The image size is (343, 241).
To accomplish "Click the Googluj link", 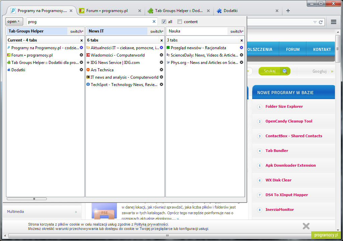I will click(x=319, y=71).
